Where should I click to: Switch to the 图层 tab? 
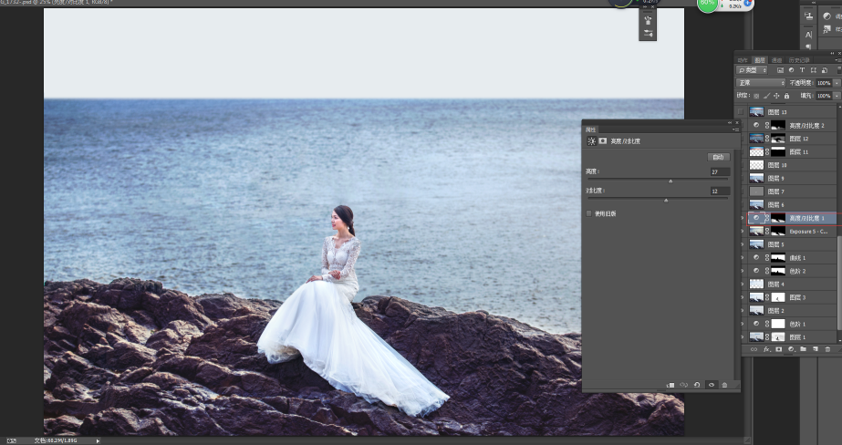pos(759,60)
